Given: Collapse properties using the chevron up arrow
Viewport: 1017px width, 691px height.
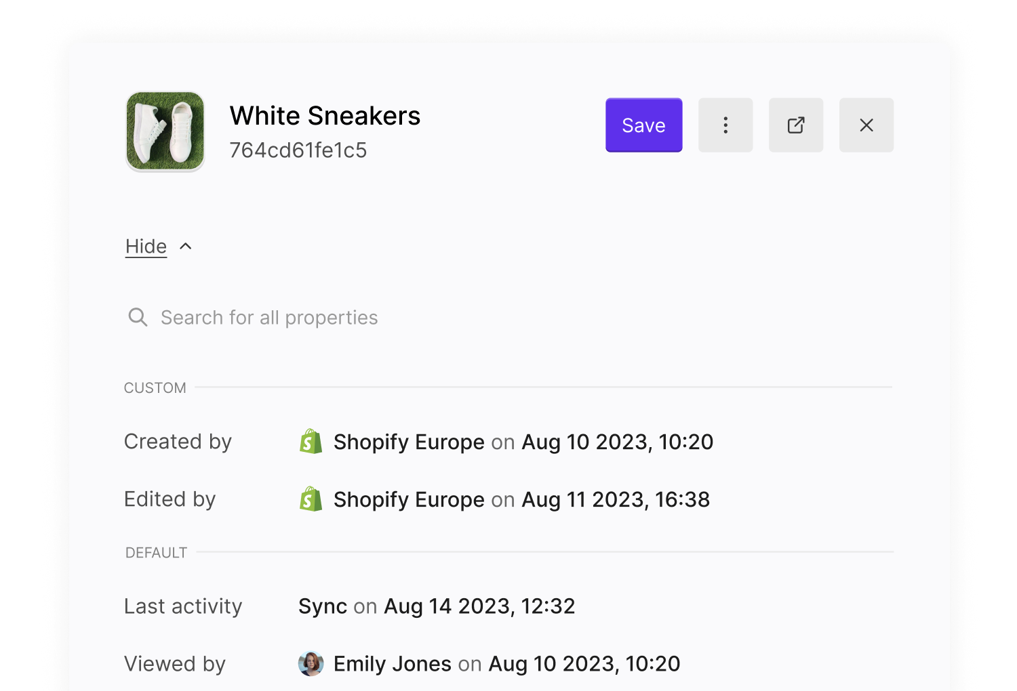Looking at the screenshot, I should 186,247.
